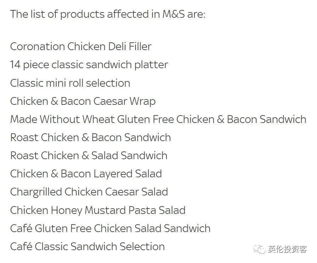This screenshot has height=263, width=317.
Task: Click the Chicken Honey Mustard Pasta Salad line
Action: point(98,210)
